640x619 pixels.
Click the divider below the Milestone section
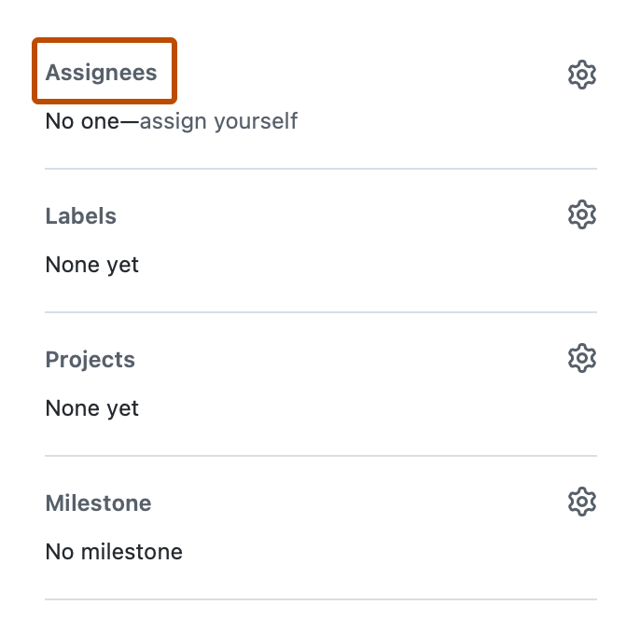click(320, 599)
